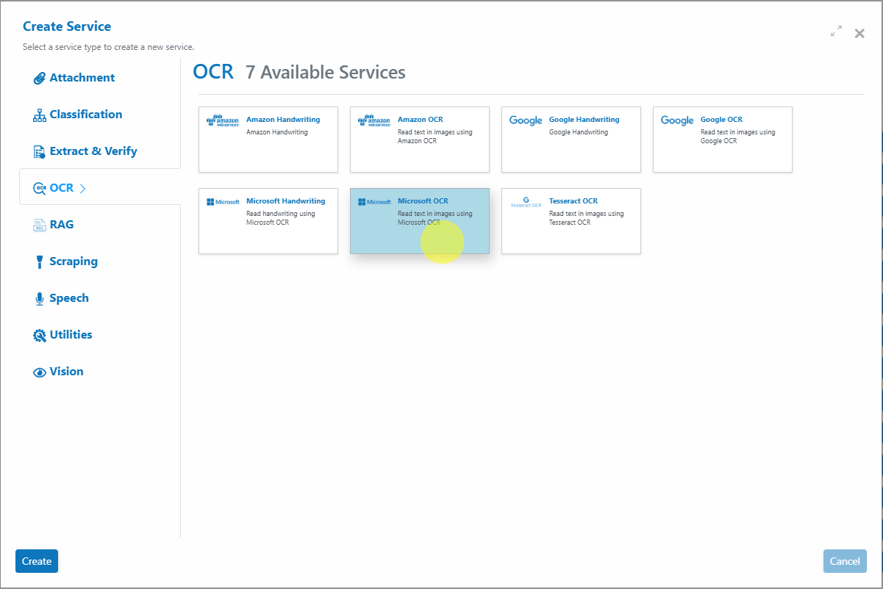Click 'Read handwriting using Microsoft OCR' description
This screenshot has height=589, width=883.
[x=281, y=218]
